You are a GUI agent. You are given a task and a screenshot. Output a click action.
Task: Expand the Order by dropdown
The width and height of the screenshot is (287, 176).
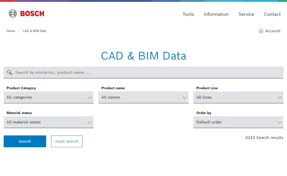click(238, 122)
